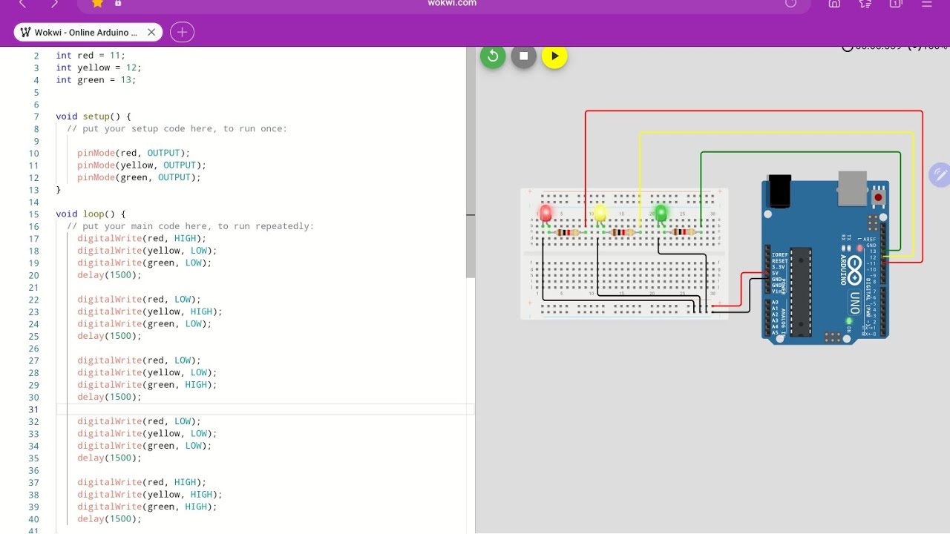Click the Arduino red reset button
Viewport: 950px width, 534px height.
click(x=879, y=198)
